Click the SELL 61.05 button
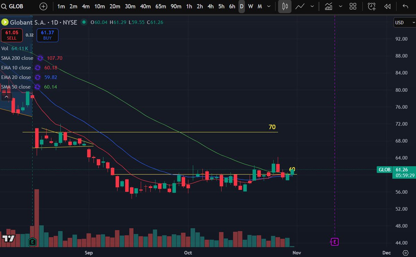The image size is (416, 257). pyautogui.click(x=12, y=35)
